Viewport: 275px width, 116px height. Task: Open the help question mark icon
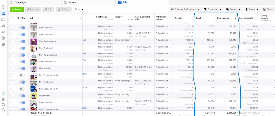pyautogui.click(x=3, y=93)
